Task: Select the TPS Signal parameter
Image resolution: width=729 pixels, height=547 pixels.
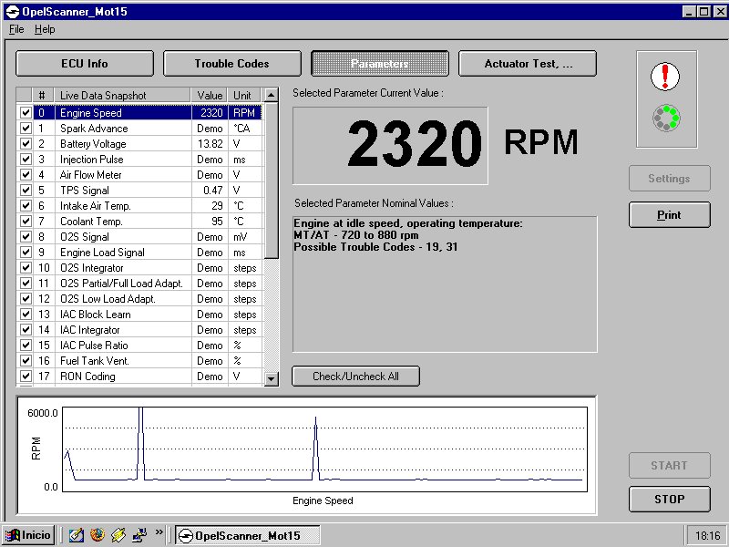Action: click(139, 191)
